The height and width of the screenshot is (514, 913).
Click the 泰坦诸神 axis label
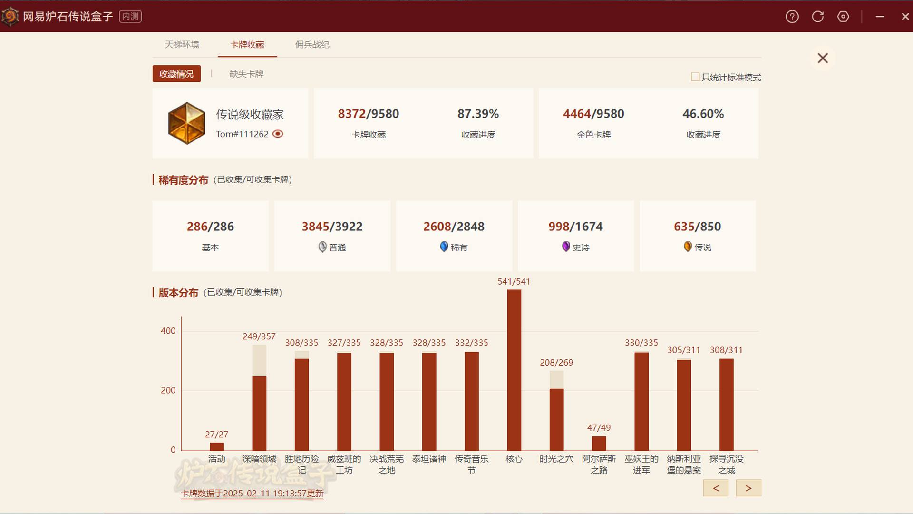pos(429,459)
